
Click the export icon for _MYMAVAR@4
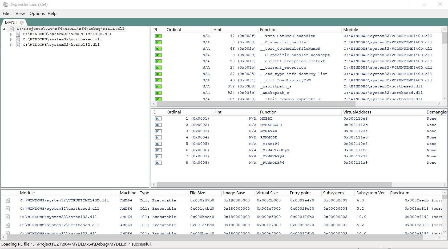[x=158, y=156]
